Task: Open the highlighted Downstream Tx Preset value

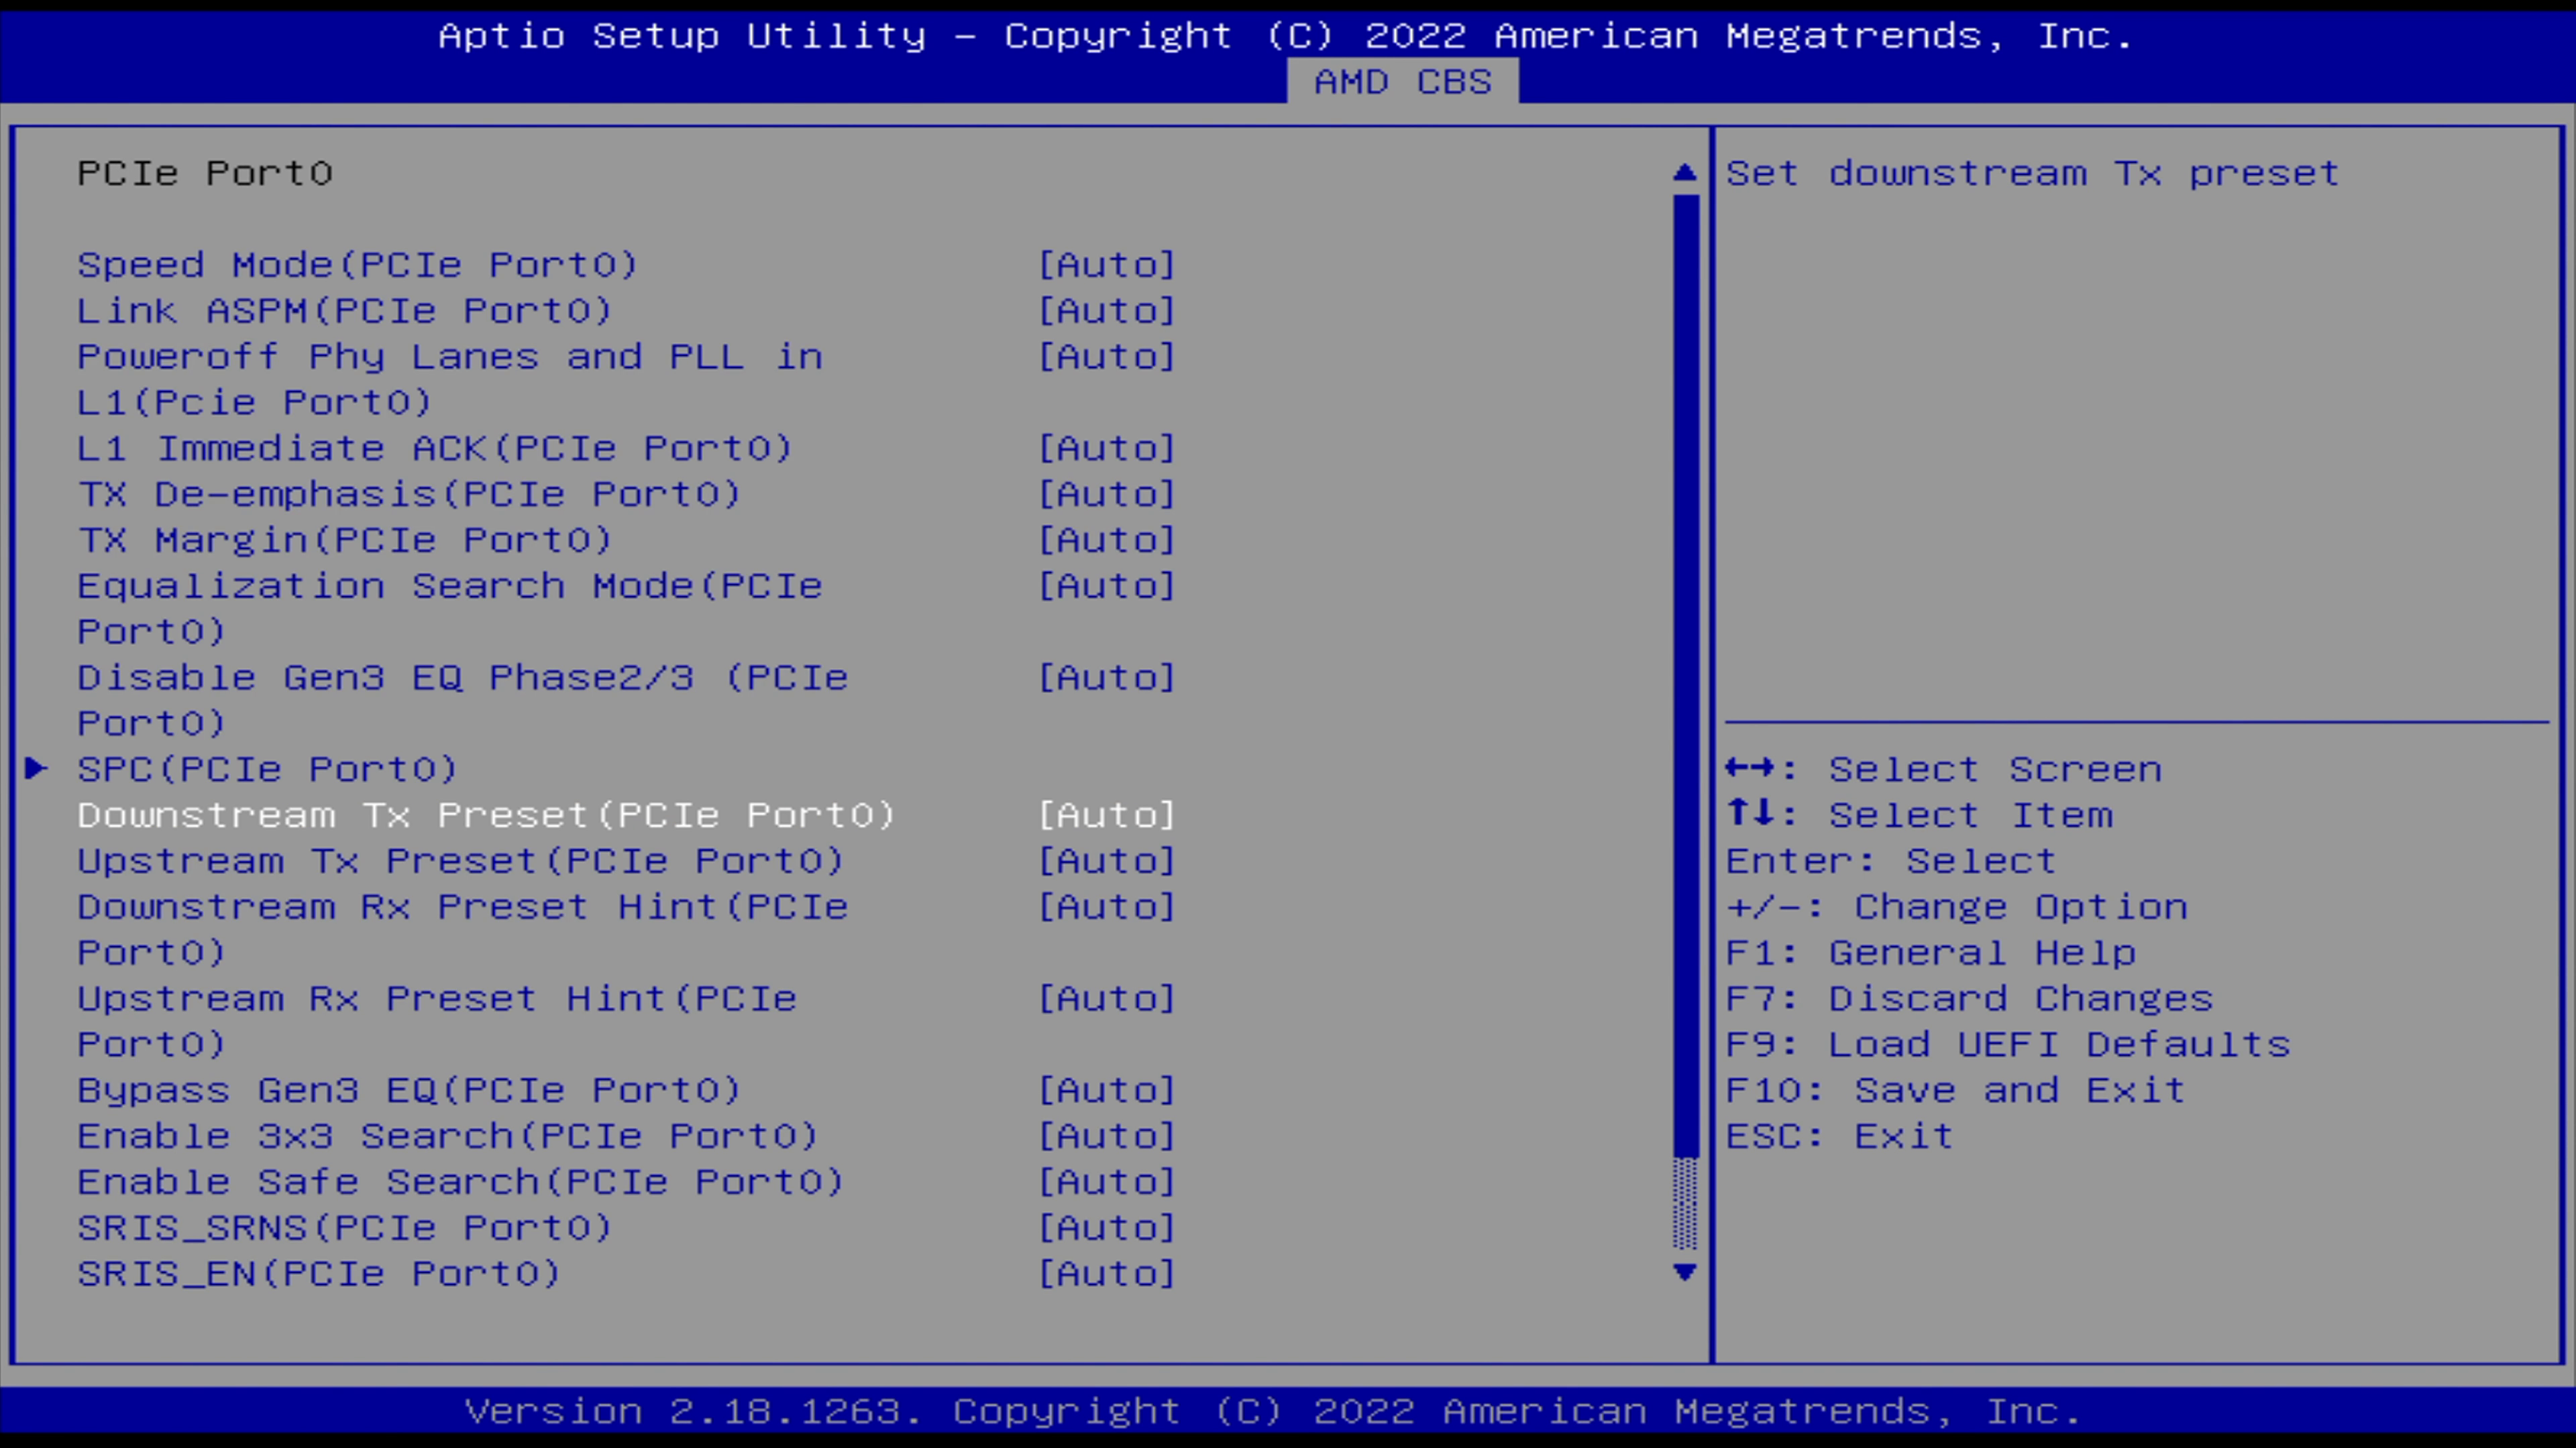Action: 1107,815
